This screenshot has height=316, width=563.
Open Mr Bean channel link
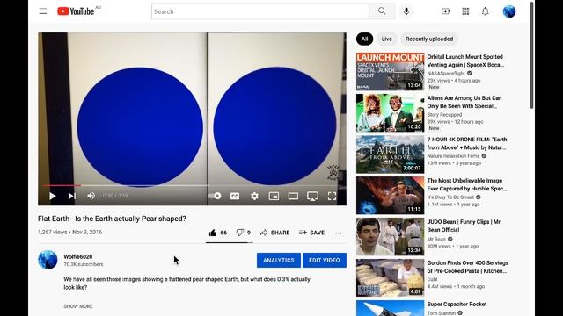point(436,239)
